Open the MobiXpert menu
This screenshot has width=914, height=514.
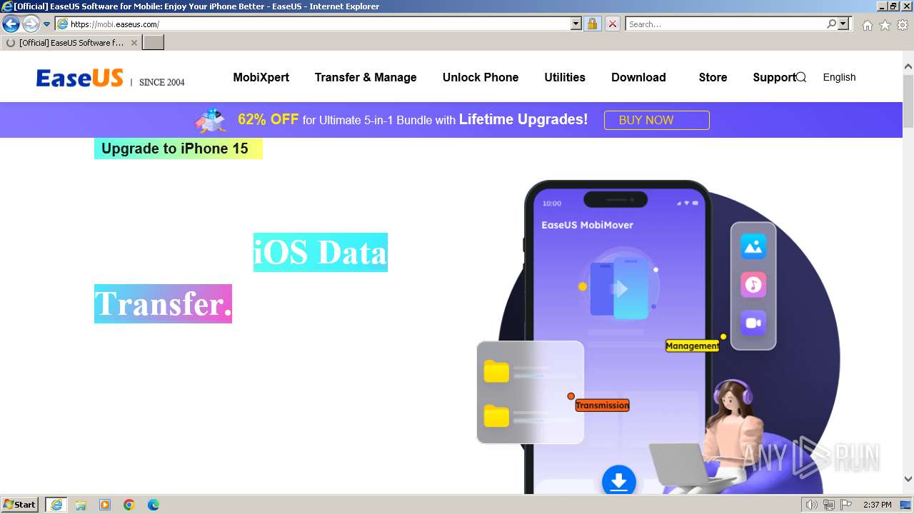261,77
